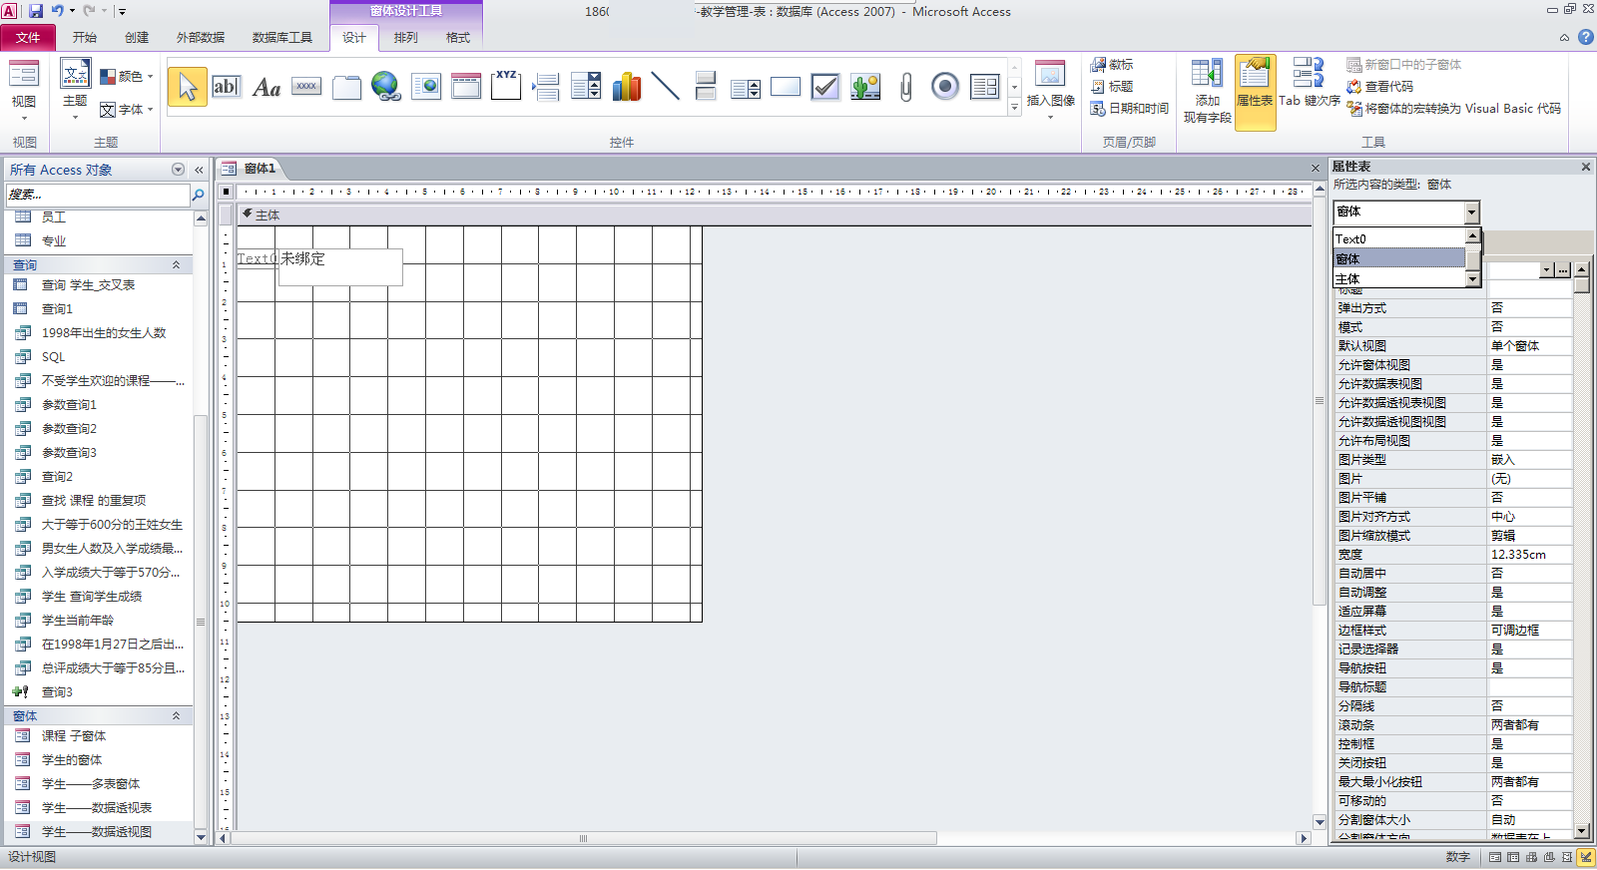Toggle the Select pointer tool in controls
This screenshot has width=1597, height=870.
pos(187,87)
